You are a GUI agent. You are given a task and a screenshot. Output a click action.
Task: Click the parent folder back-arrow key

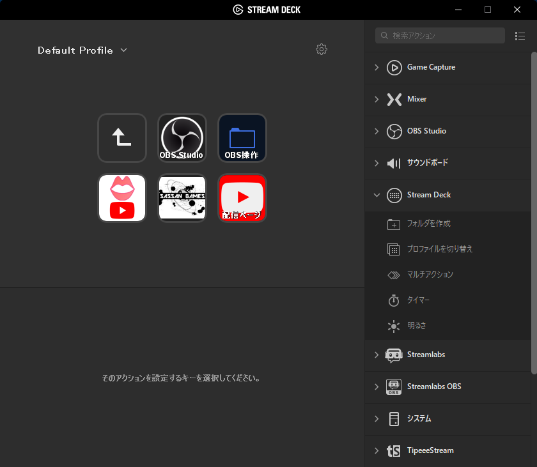point(121,137)
